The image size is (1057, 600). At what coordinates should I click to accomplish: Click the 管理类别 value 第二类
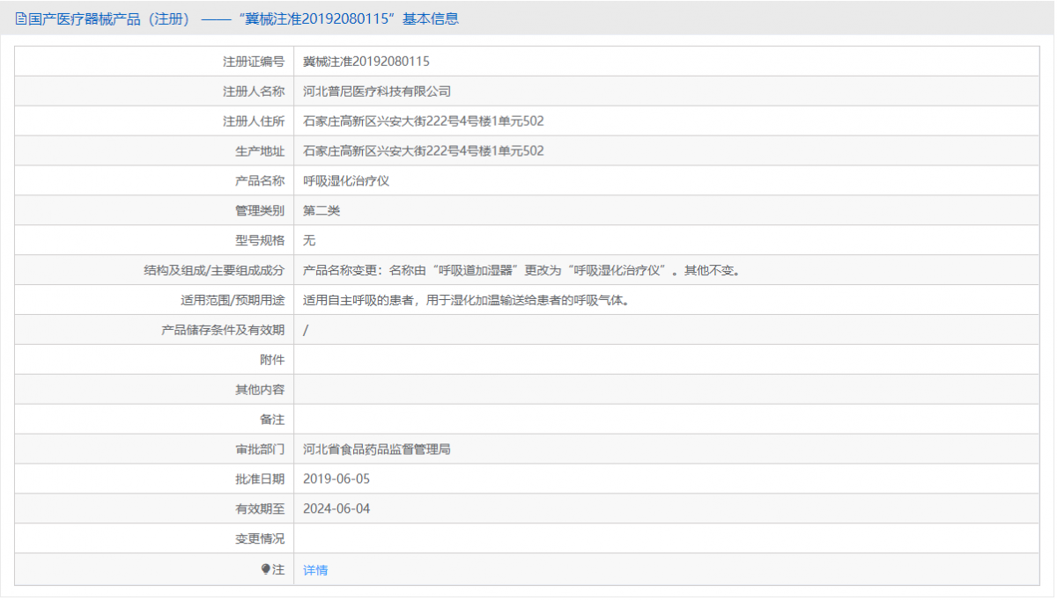321,210
